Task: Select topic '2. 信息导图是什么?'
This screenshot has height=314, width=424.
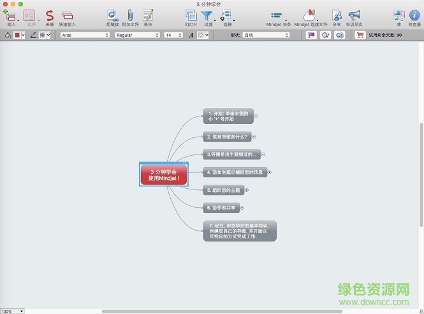Action: [227, 137]
